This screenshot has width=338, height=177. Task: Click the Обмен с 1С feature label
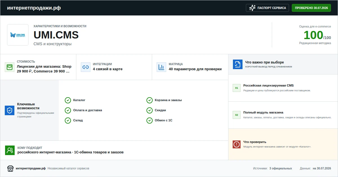click(x=164, y=121)
